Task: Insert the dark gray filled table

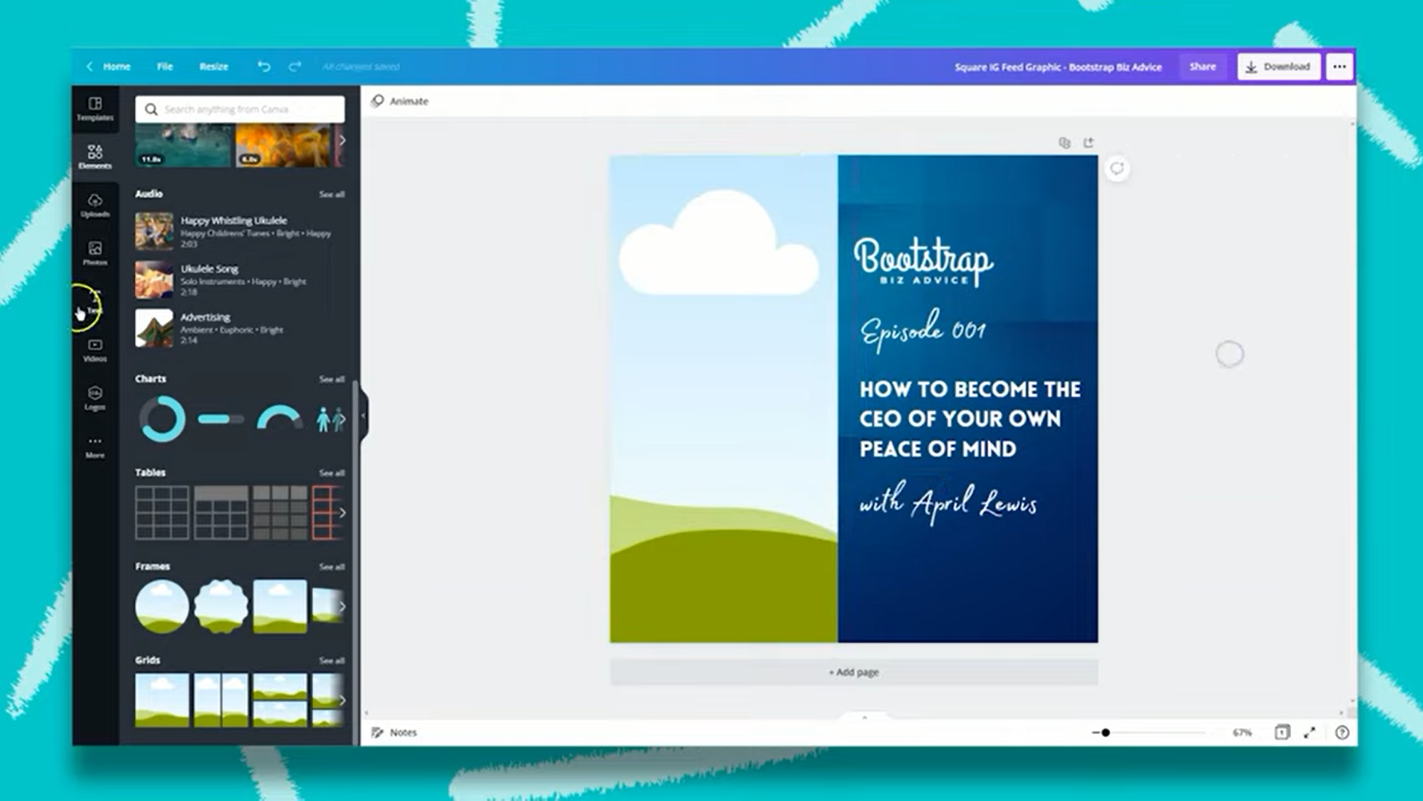Action: 279,513
